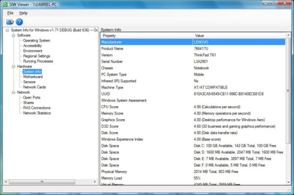Screen dimensions: 294x195
Task: Select the Serial Number row
Action: 112,62
